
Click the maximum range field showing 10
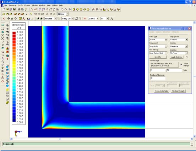coord(174,70)
